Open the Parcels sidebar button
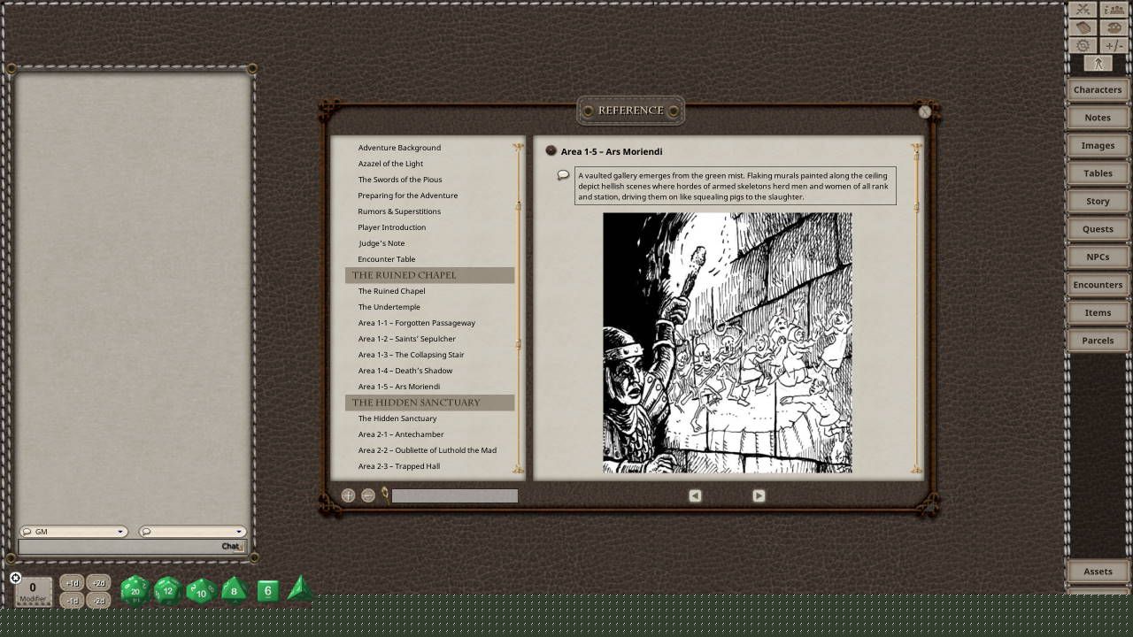 (x=1098, y=341)
